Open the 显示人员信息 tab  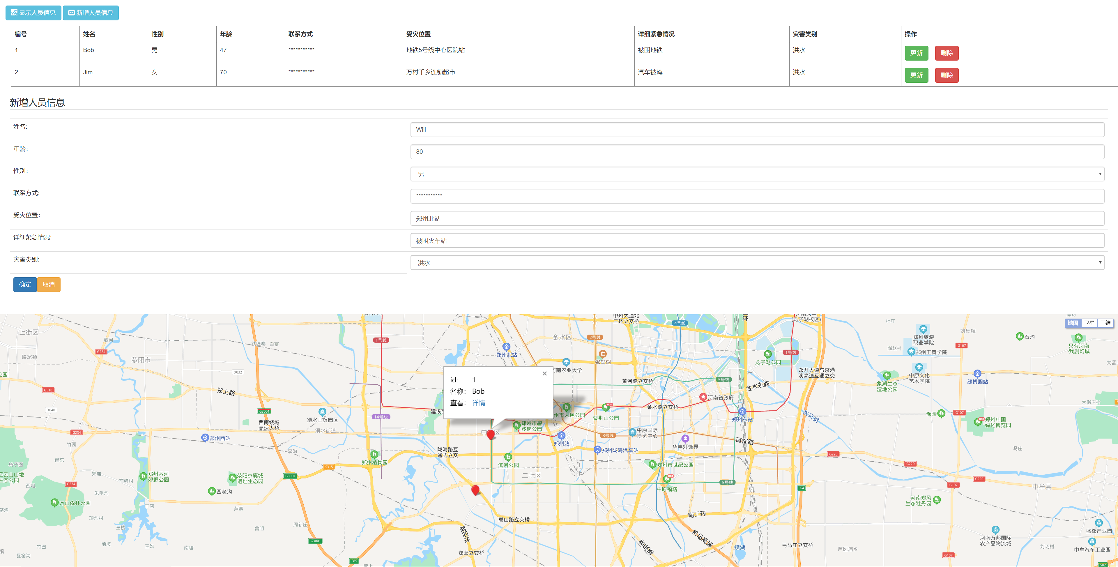click(33, 13)
